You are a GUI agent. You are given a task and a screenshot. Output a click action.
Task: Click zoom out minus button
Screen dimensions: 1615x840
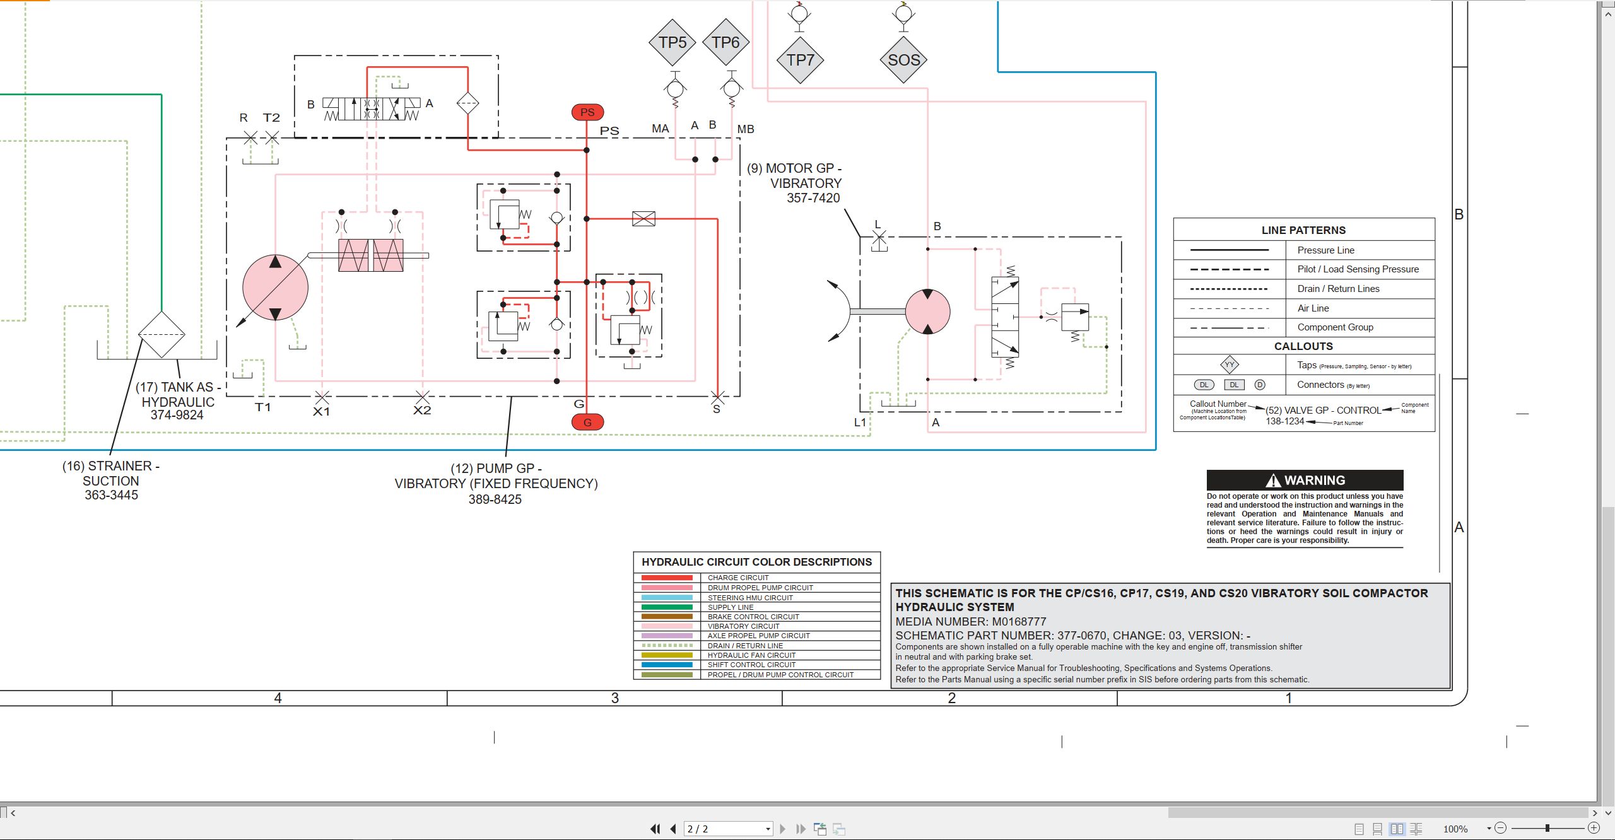point(1501,828)
